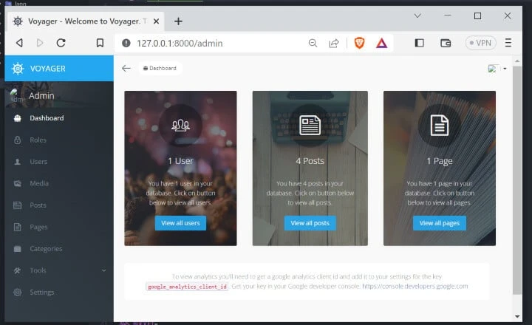This screenshot has height=325, width=532.
Task: Open the user profile dropdown
Action: (x=497, y=69)
